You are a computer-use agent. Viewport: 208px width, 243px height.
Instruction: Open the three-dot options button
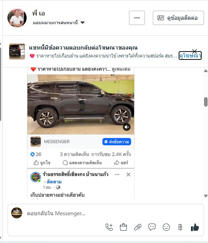tap(137, 18)
